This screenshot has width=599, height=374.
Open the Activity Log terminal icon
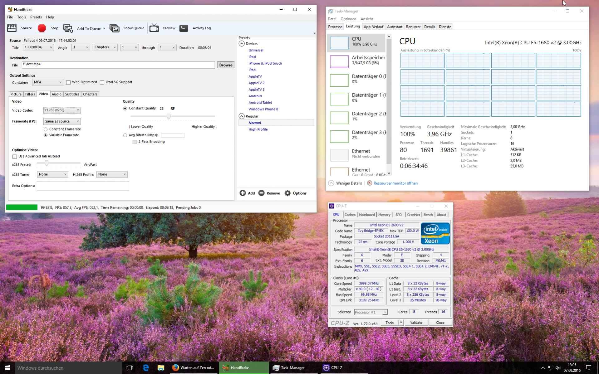(x=184, y=28)
